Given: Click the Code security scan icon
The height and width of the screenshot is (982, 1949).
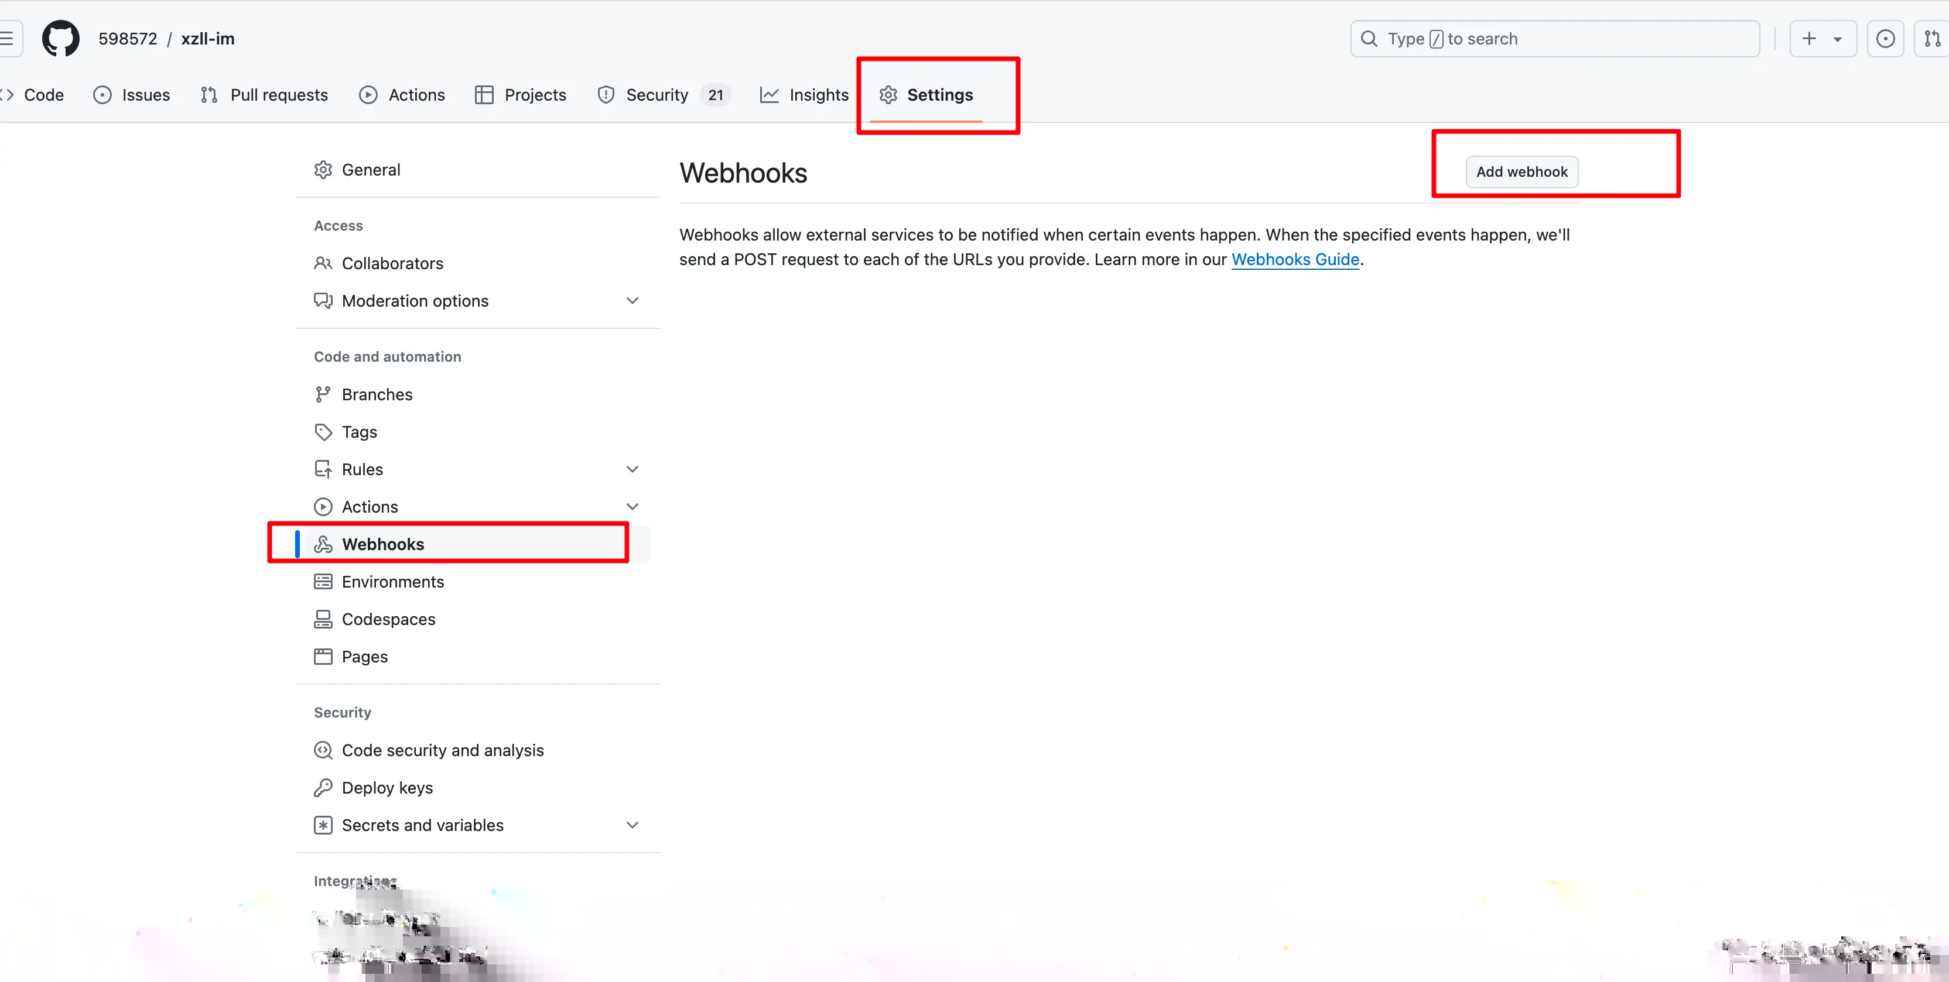Looking at the screenshot, I should (323, 750).
